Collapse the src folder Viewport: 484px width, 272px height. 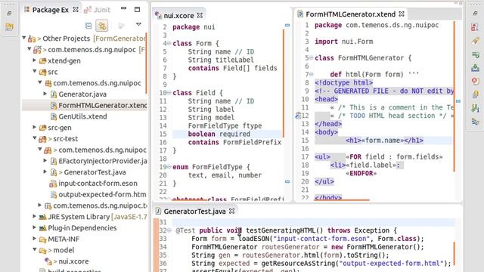click(35, 71)
